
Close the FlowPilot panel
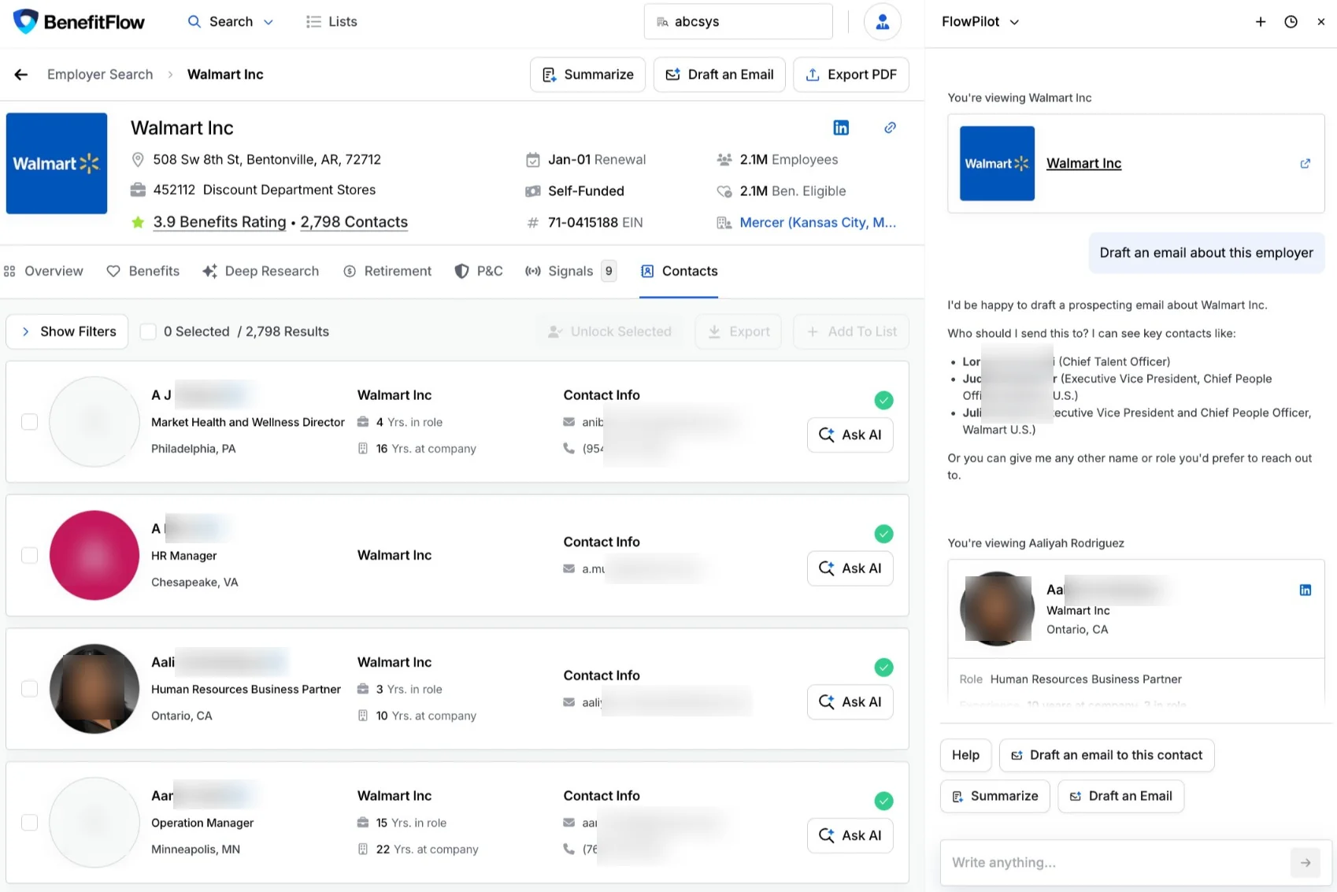point(1321,21)
